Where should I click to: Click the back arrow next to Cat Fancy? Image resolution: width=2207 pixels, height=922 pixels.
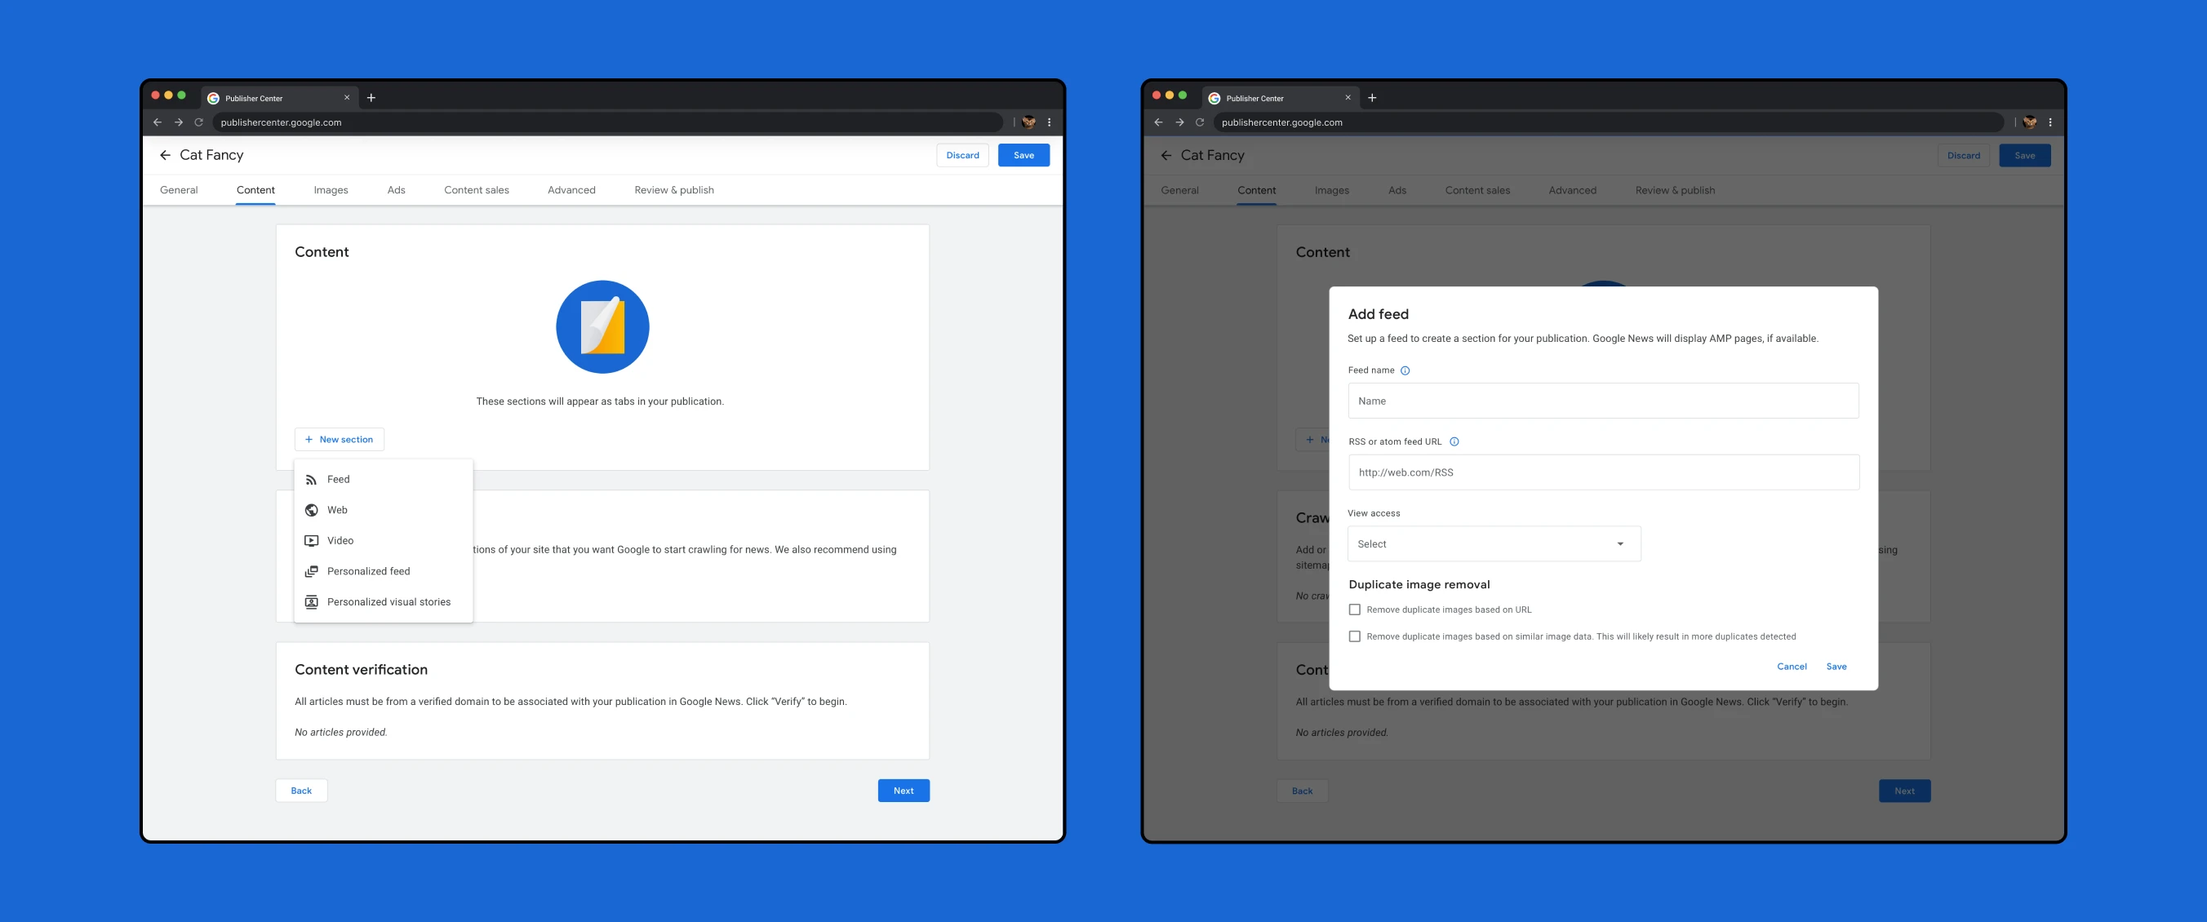pyautogui.click(x=166, y=155)
